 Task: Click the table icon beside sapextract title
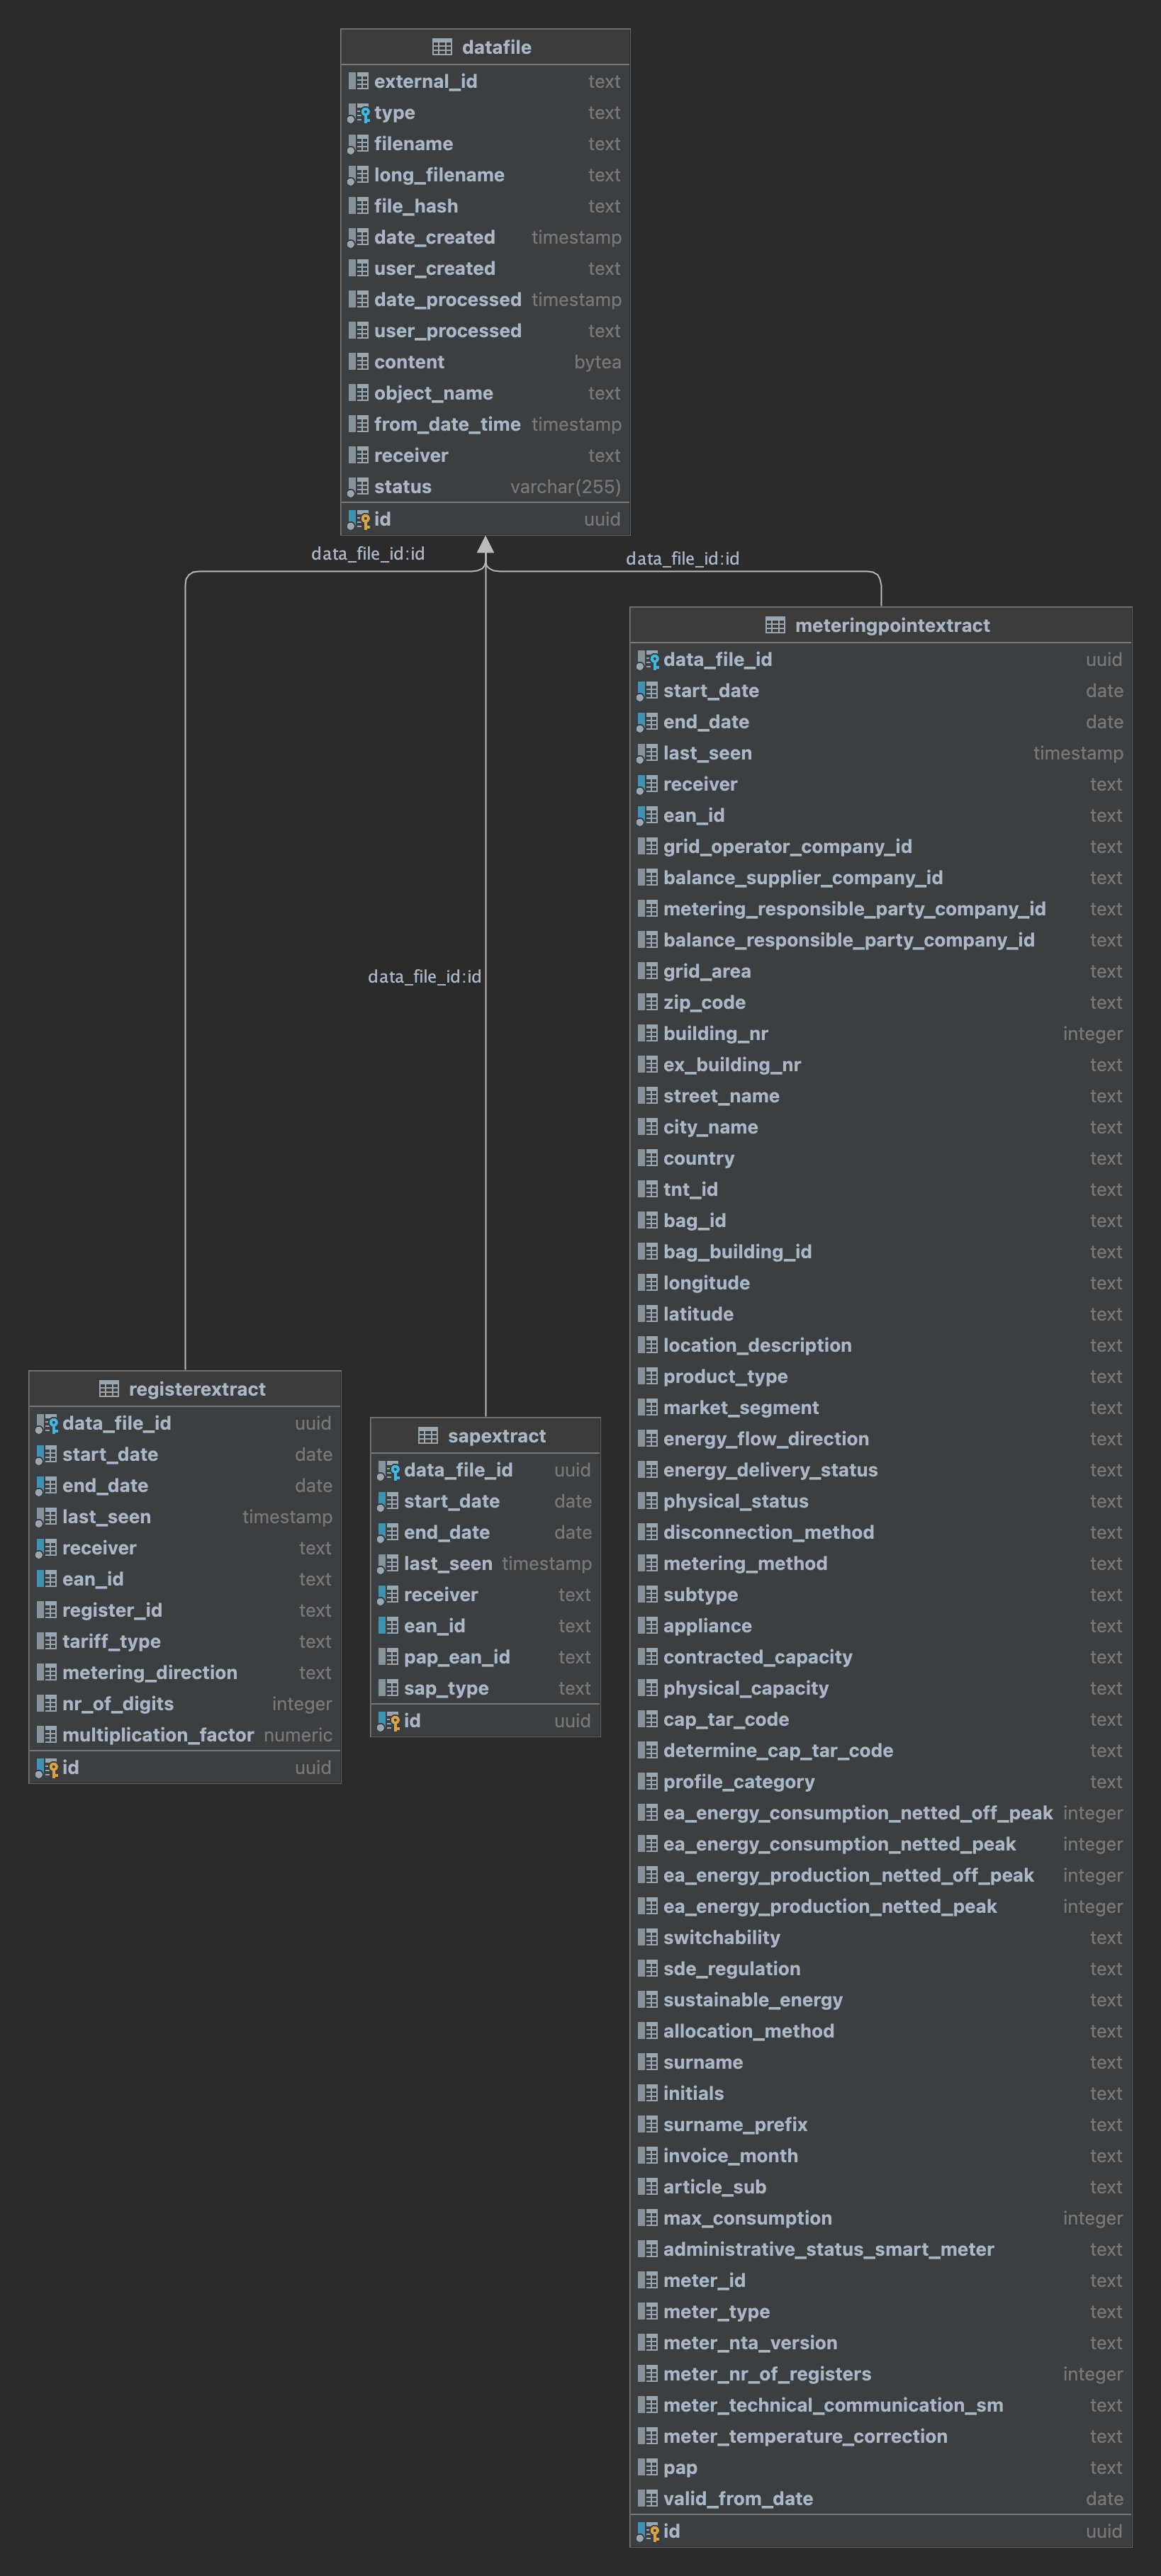(427, 1436)
